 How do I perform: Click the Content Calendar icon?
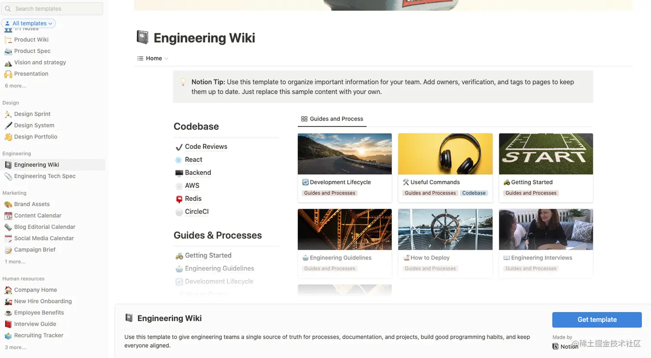coord(8,216)
